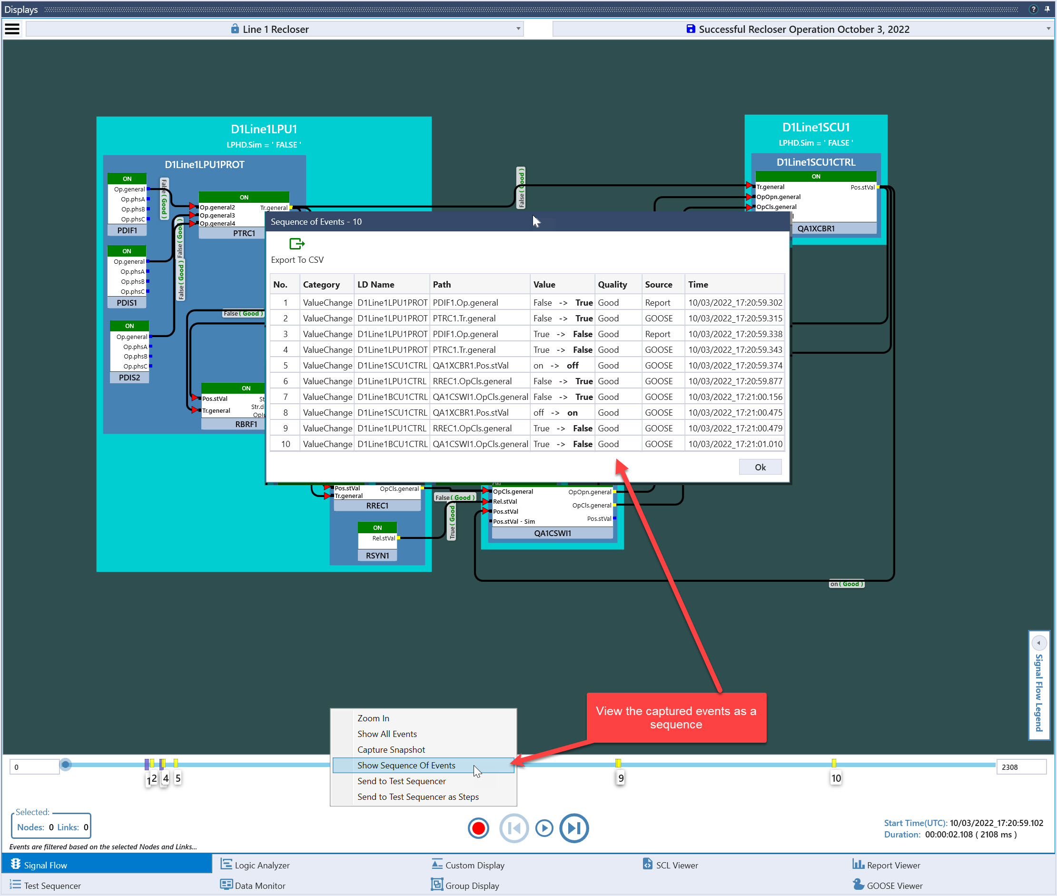The height and width of the screenshot is (896, 1057).
Task: Click the Export To CSV icon
Action: pos(296,244)
